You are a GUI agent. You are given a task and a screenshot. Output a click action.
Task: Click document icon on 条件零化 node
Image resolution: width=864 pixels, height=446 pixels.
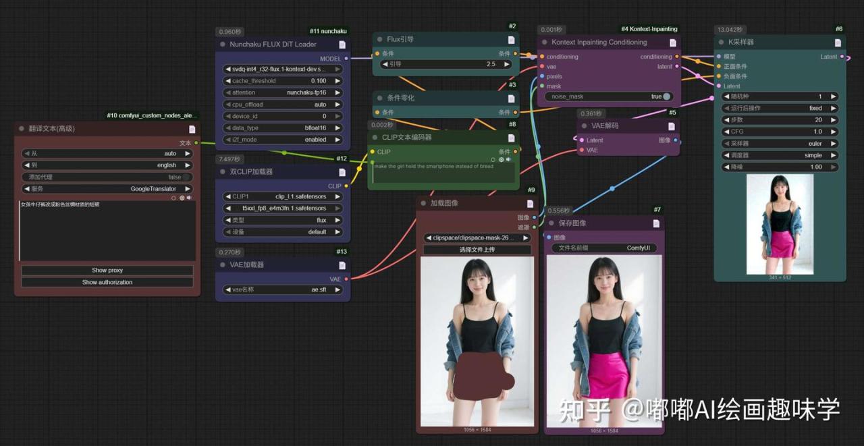click(512, 99)
